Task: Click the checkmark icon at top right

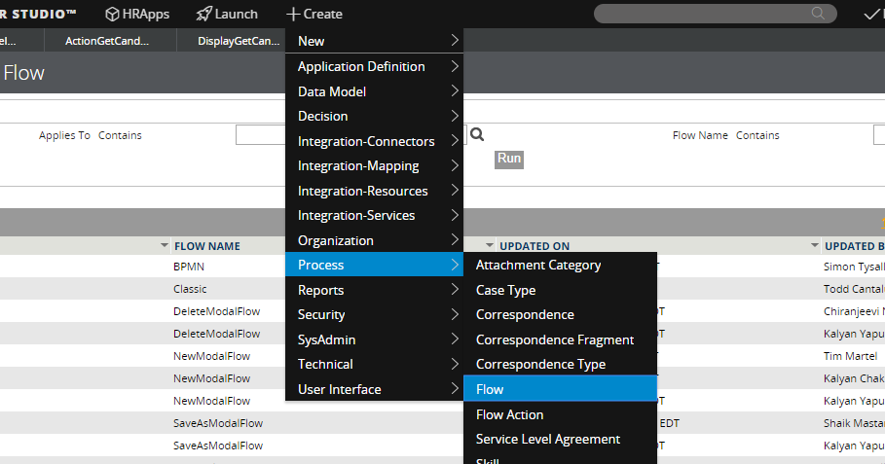Action: [x=872, y=14]
